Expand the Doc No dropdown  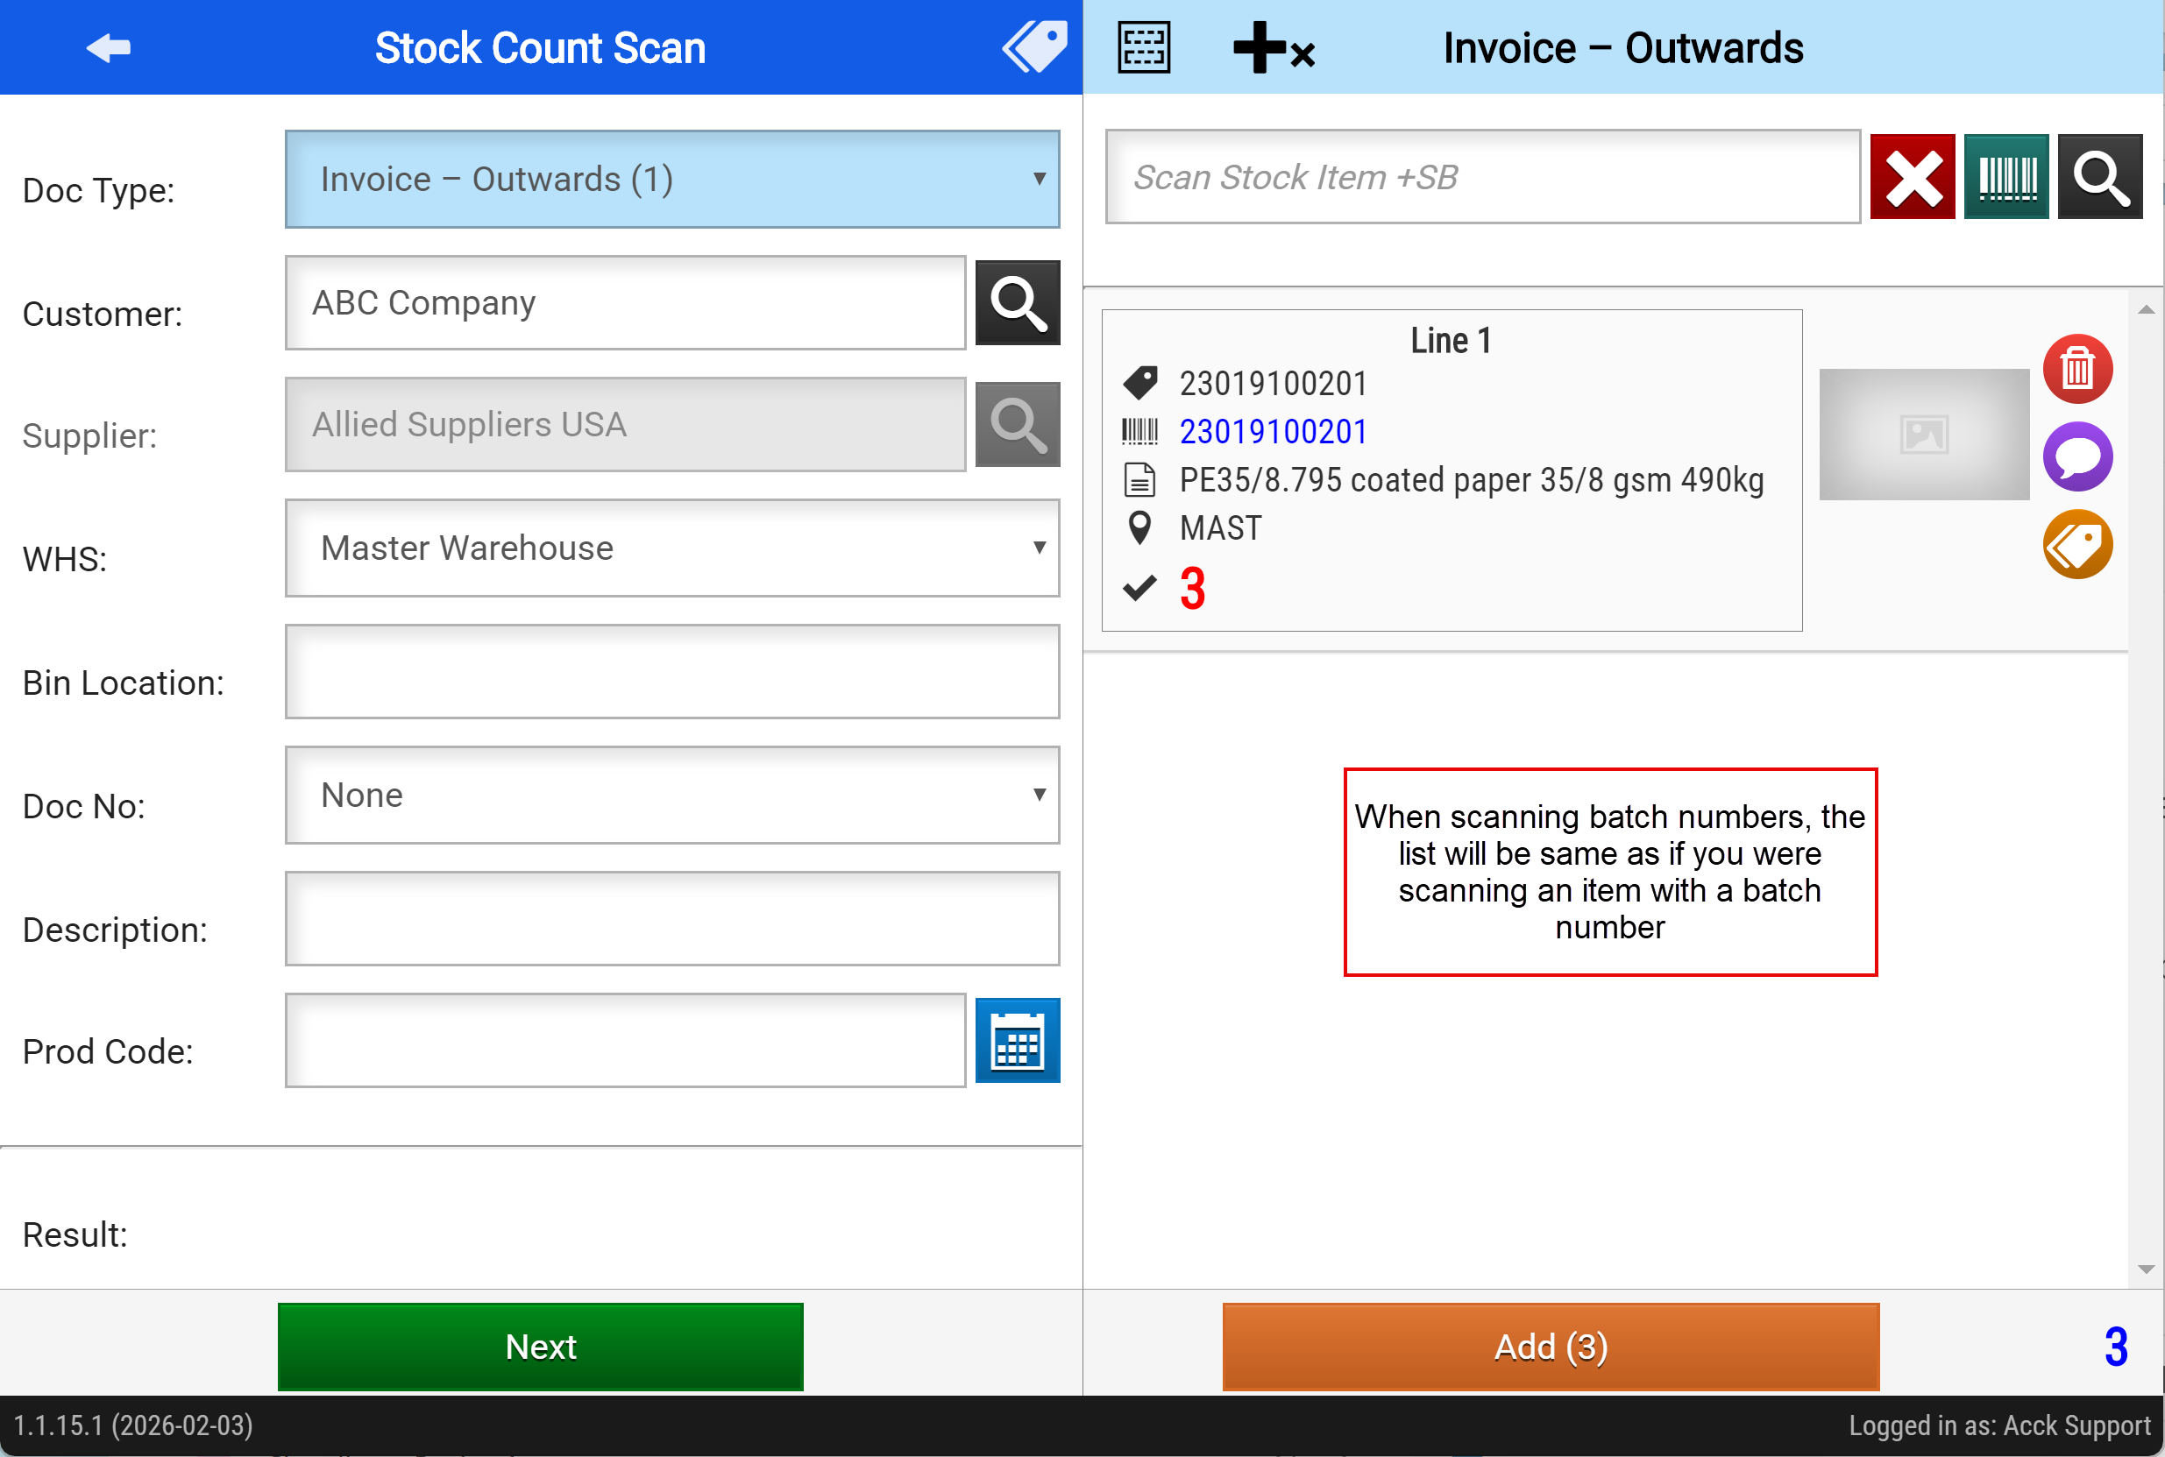click(x=671, y=796)
